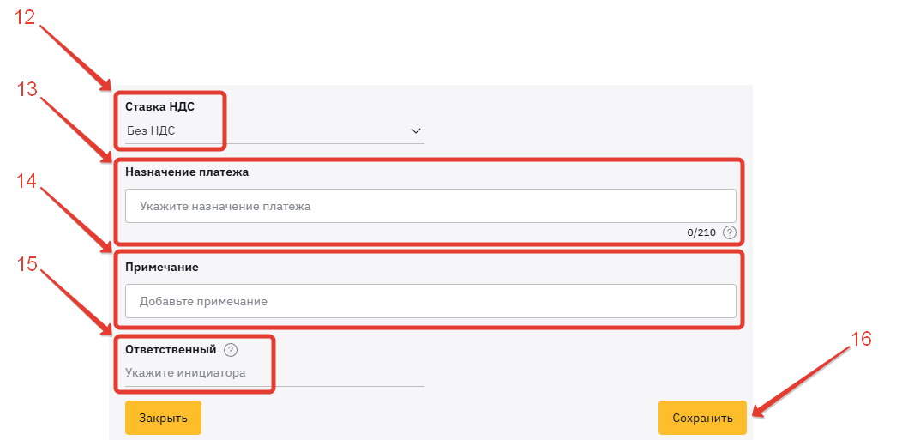The image size is (902, 440).
Task: Focus the Укажите назначение платежа input
Action: pyautogui.click(x=430, y=206)
